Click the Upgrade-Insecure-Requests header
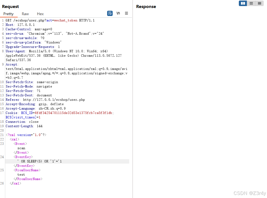 click(x=33, y=47)
